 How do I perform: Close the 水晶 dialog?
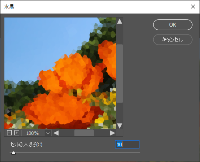pos(193,7)
